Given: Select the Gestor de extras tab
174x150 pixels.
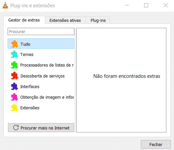Looking at the screenshot, I should (24, 20).
